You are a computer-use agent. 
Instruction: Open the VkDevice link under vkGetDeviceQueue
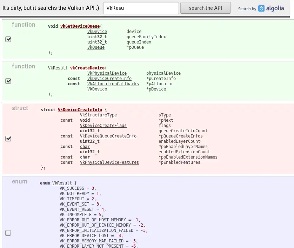tap(97, 32)
